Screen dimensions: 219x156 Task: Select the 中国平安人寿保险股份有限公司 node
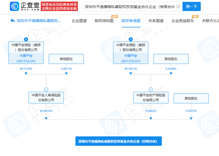pyautogui.click(x=46, y=97)
